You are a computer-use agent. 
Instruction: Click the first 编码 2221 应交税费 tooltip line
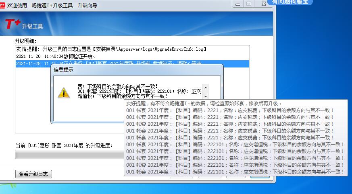pyautogui.click(x=230, y=110)
